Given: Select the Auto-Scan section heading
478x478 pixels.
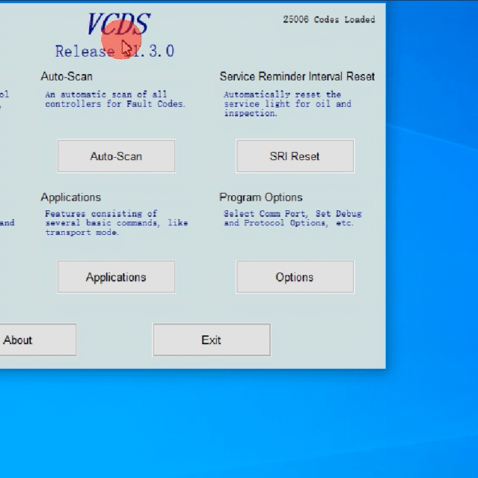Looking at the screenshot, I should [x=66, y=76].
